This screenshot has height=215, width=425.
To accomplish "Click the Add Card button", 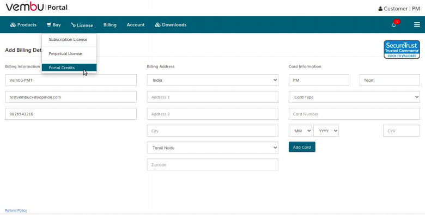I will pos(302,147).
